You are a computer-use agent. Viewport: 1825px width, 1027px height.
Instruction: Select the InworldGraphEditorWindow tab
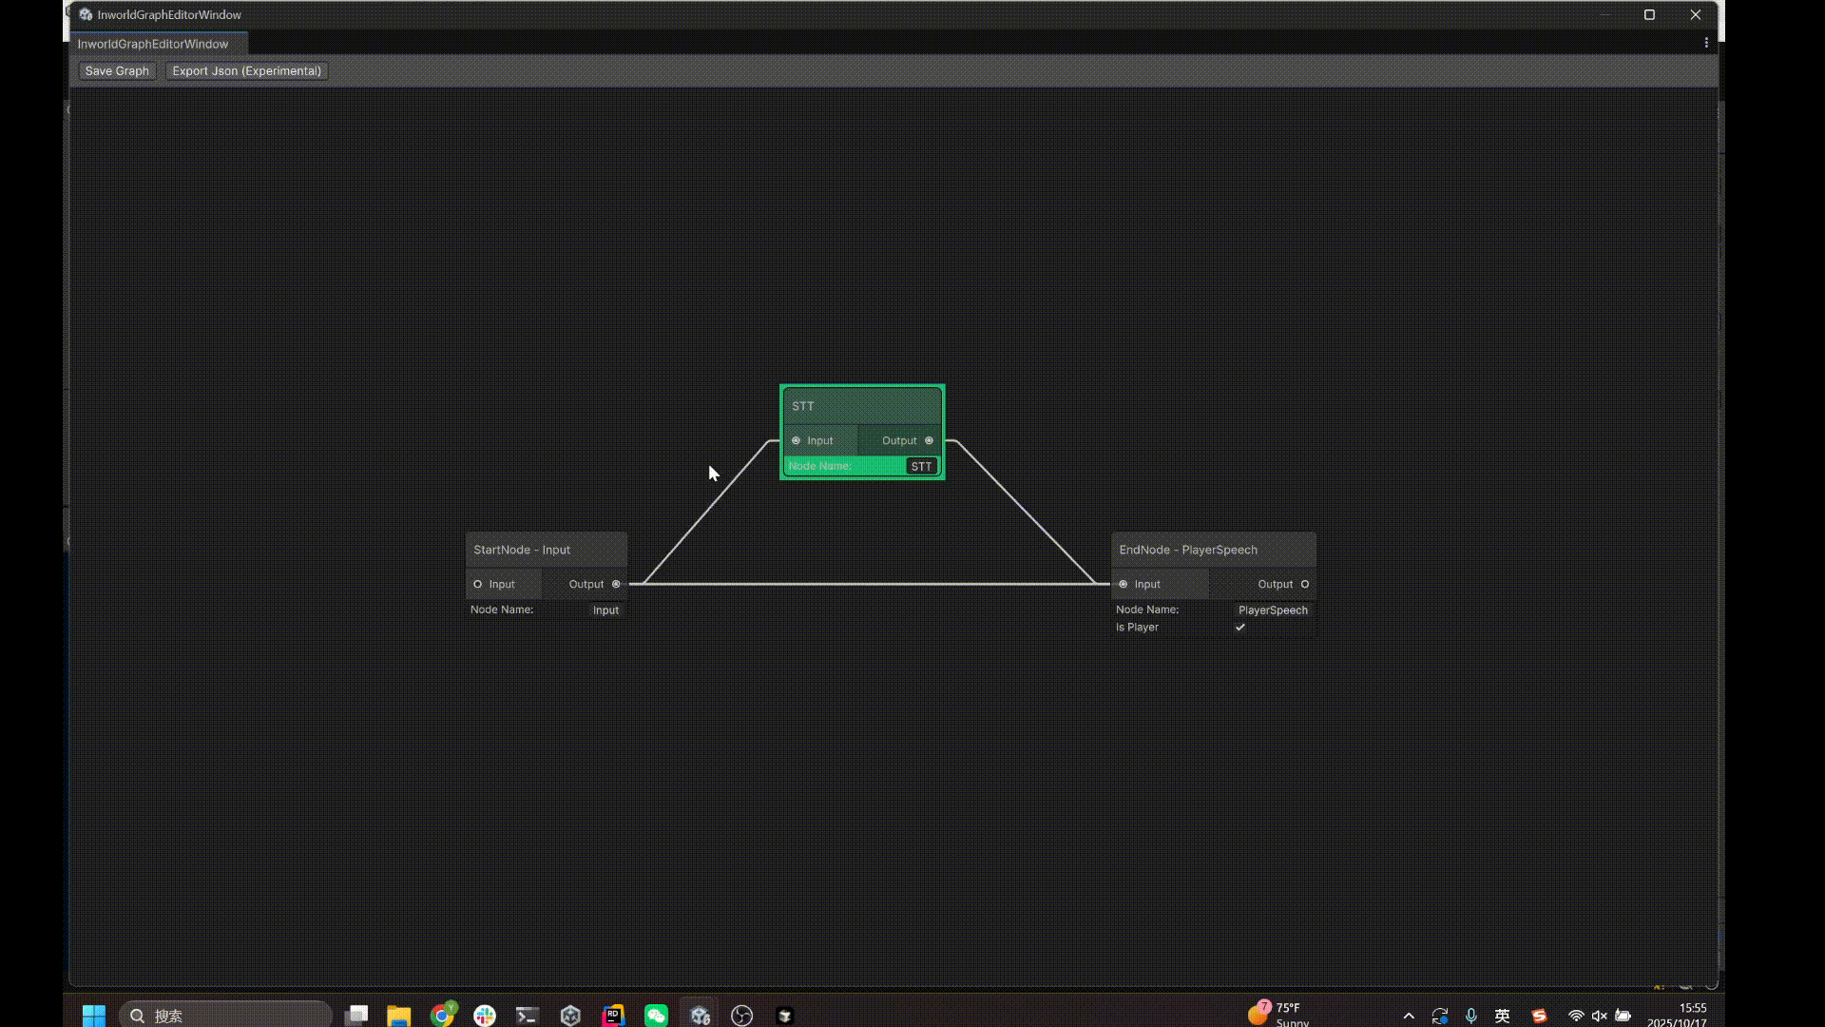(x=153, y=44)
